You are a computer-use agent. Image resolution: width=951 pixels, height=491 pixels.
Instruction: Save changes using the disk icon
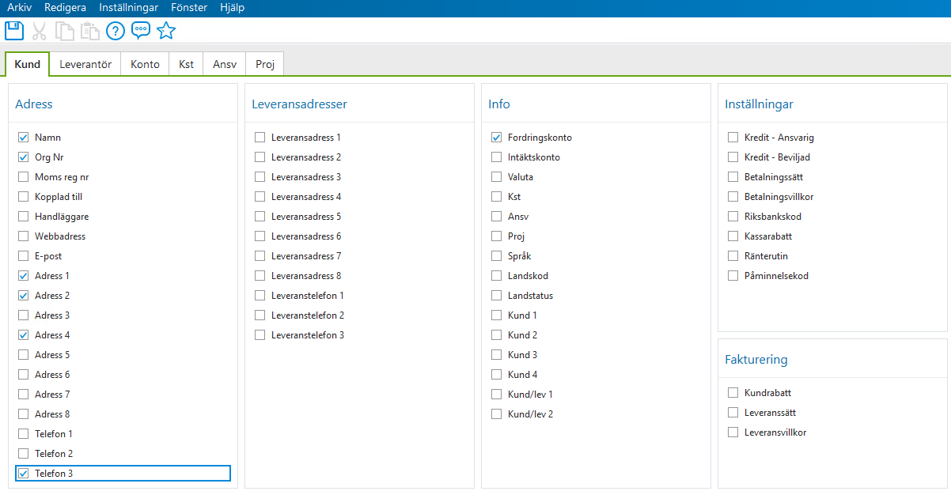tap(13, 30)
